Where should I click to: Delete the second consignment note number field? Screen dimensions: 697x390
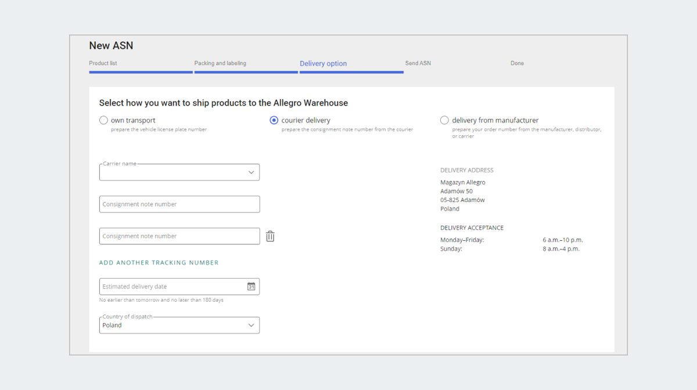point(270,236)
